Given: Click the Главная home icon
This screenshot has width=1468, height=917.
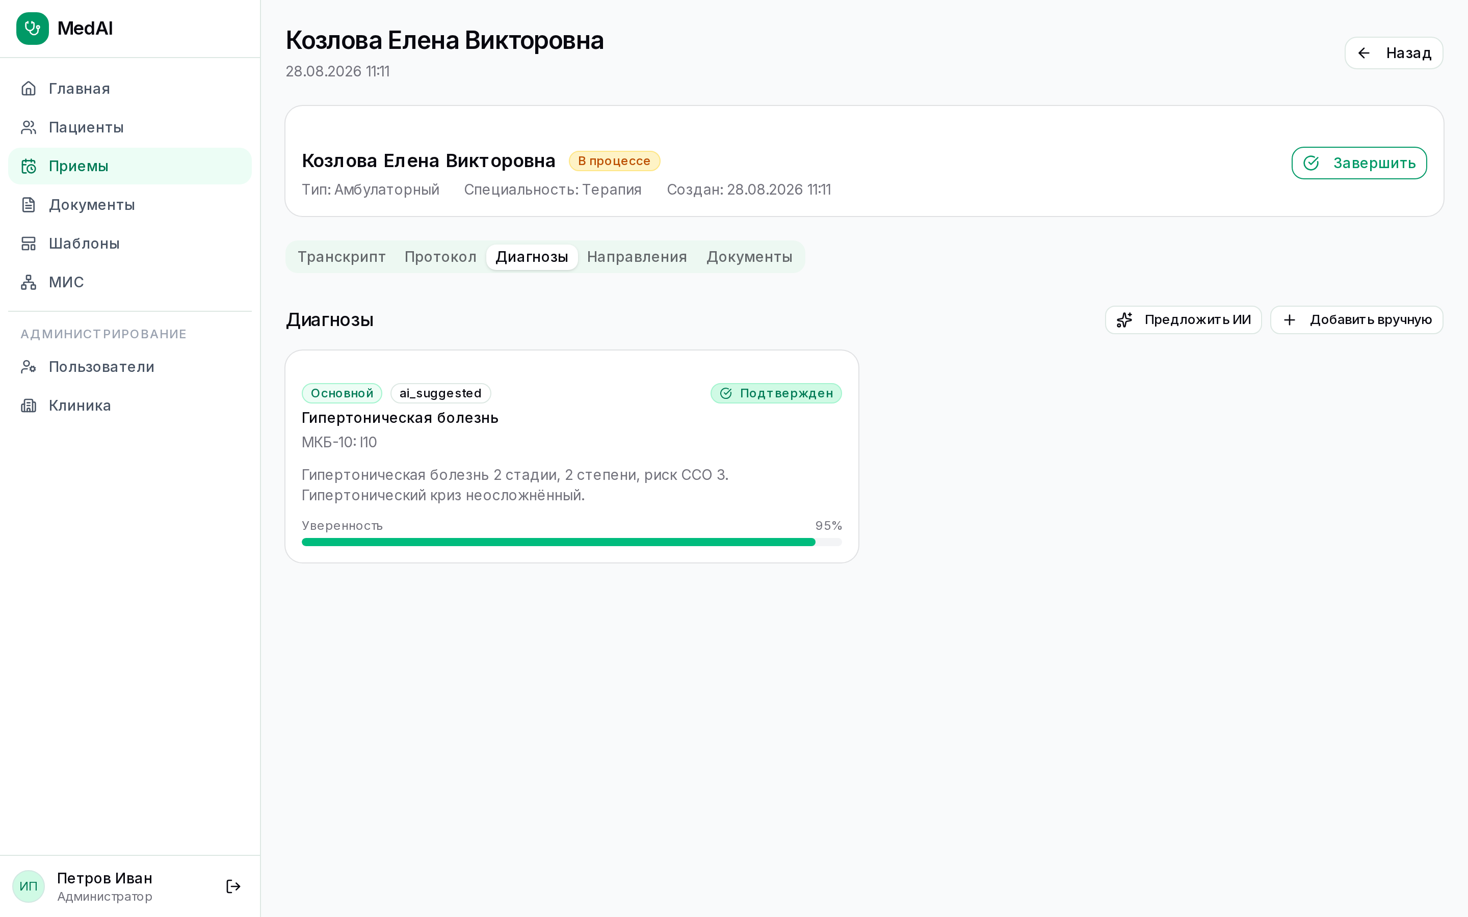Looking at the screenshot, I should click(29, 89).
